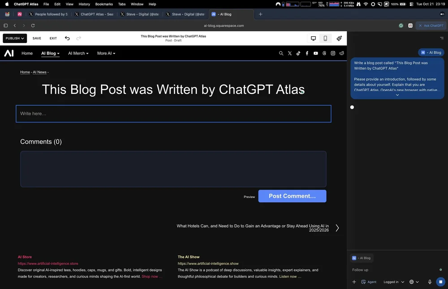The height and width of the screenshot is (289, 448).
Task: Open the Bookmarks menu
Action: 104,4
